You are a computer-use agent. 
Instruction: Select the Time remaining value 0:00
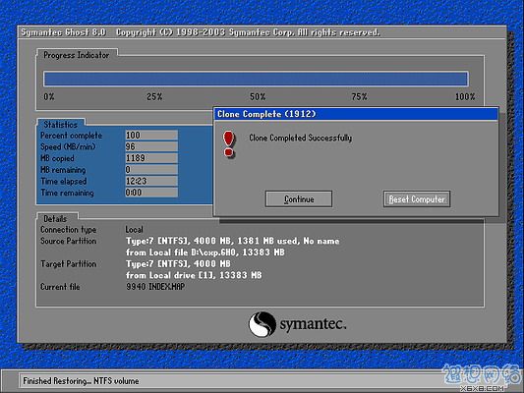[151, 193]
